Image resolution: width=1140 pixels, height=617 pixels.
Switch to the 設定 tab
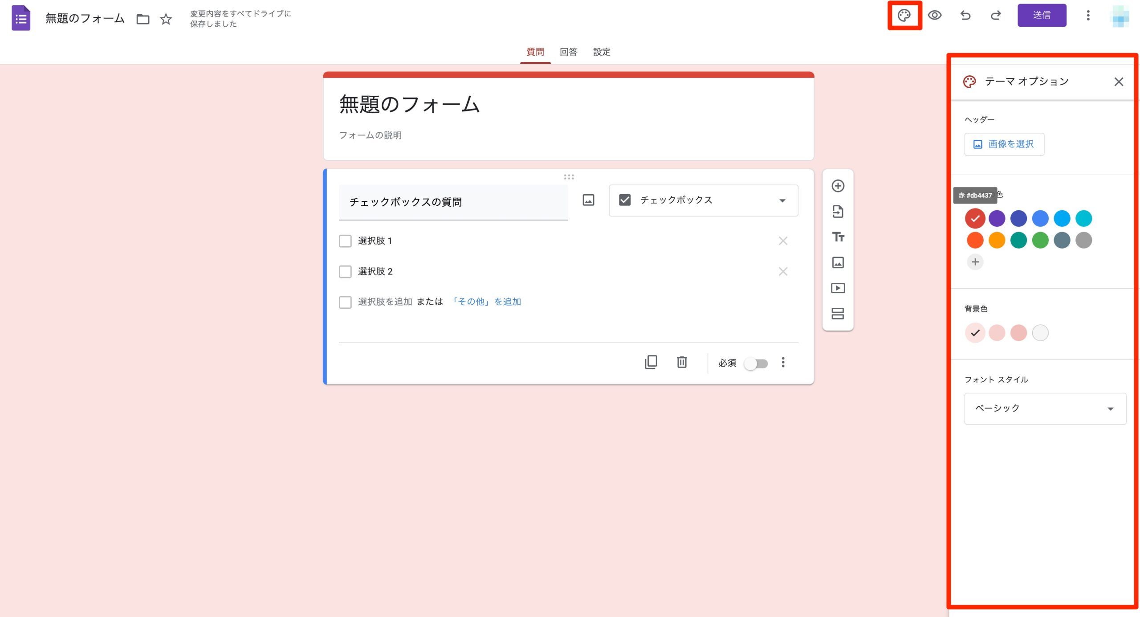pyautogui.click(x=602, y=52)
